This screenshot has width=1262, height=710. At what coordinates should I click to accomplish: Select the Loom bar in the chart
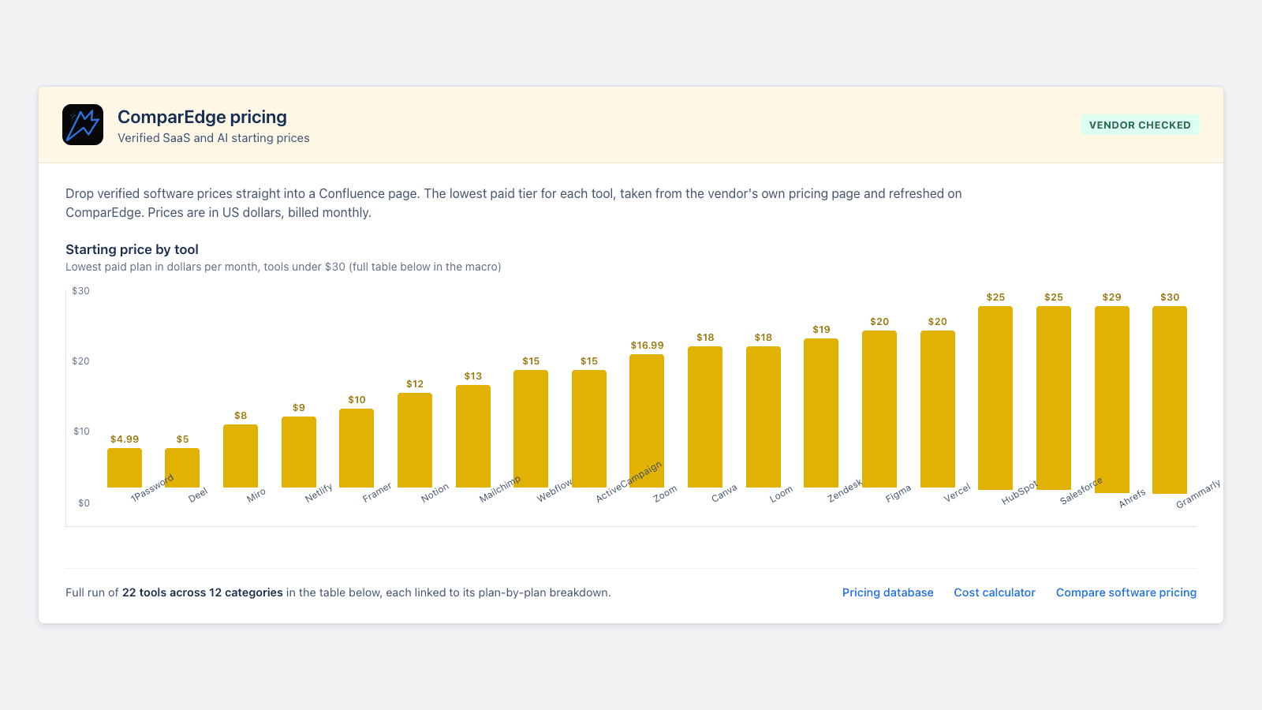pos(764,417)
